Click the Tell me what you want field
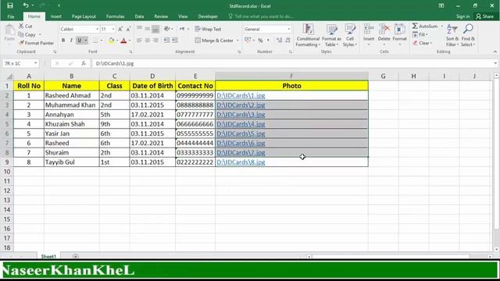Viewport: 500px width, 281px height. pos(261,16)
